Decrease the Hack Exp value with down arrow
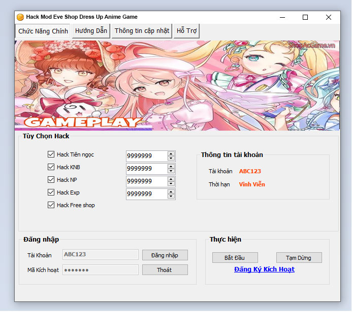This screenshot has height=312, width=352. [x=171, y=197]
